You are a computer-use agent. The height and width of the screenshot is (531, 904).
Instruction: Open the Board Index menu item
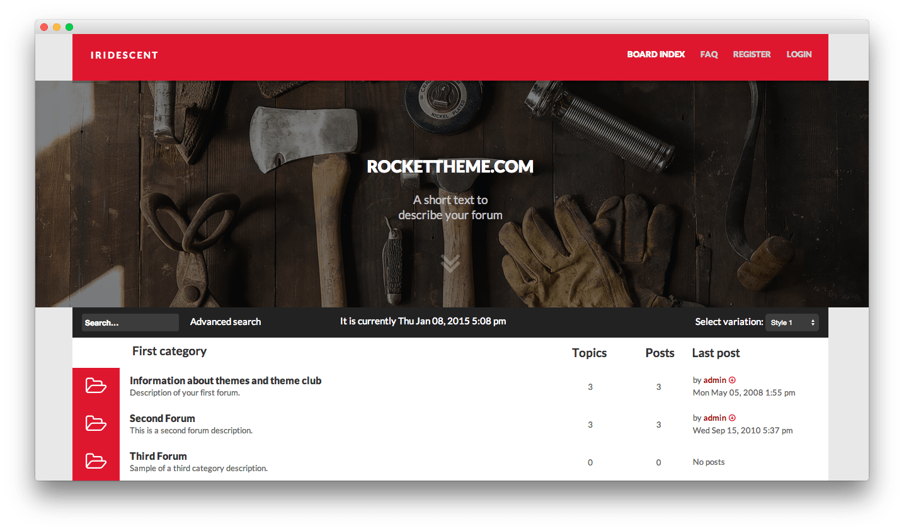pyautogui.click(x=656, y=55)
